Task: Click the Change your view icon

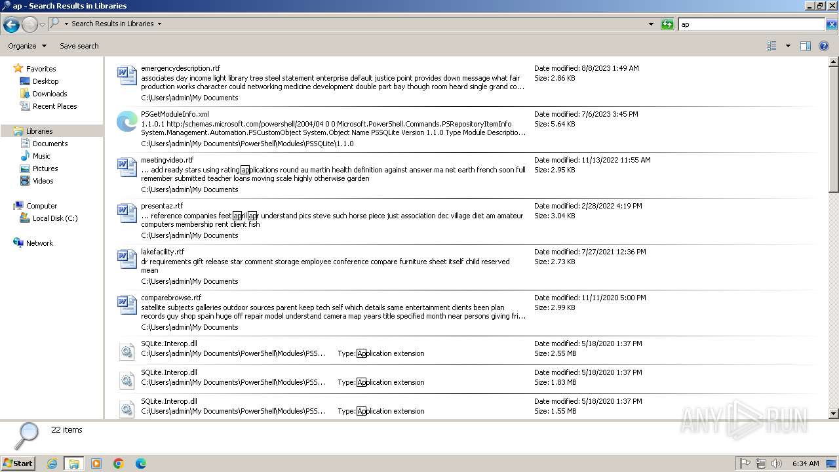Action: point(771,46)
